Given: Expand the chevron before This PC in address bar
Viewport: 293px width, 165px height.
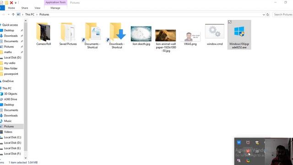Looking at the screenshot, I should (22, 14).
